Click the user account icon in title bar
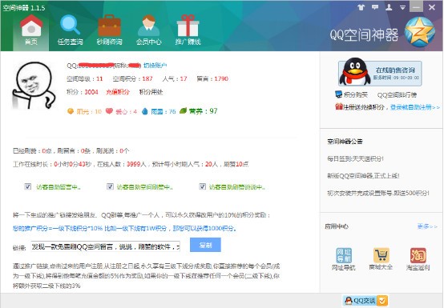Viewport: 444px width, 308px height. pos(389,7)
